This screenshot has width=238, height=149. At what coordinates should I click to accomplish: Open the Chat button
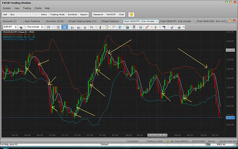coord(121,14)
